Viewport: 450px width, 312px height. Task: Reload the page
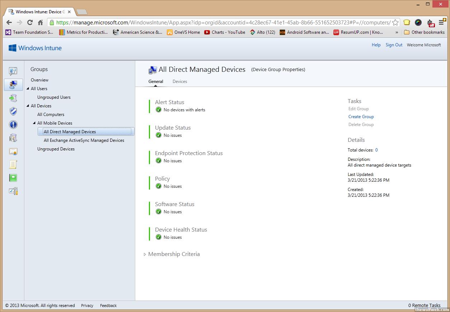(30, 22)
